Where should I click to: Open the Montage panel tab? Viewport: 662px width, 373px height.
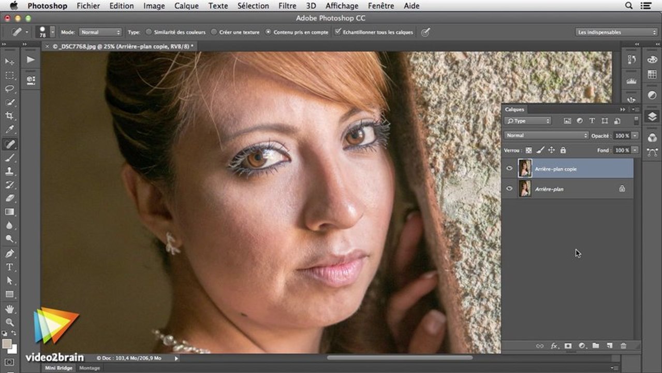point(90,368)
